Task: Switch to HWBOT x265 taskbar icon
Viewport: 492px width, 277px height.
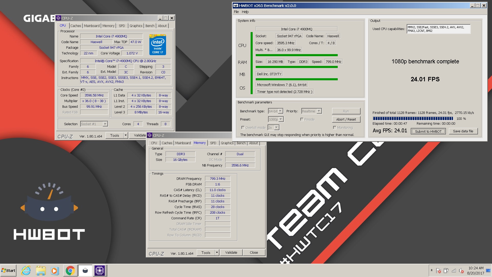Action: (x=85, y=271)
